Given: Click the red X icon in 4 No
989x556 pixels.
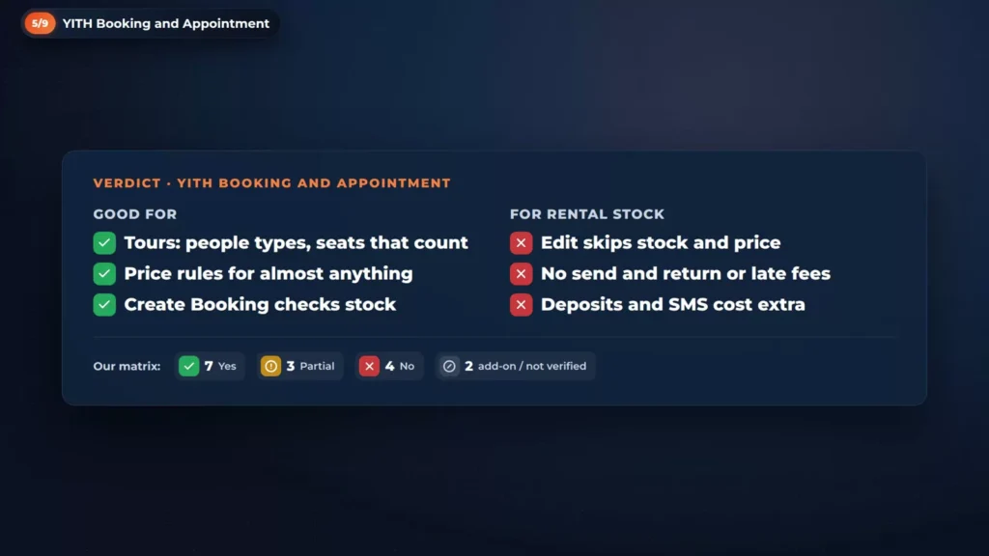Looking at the screenshot, I should (369, 366).
